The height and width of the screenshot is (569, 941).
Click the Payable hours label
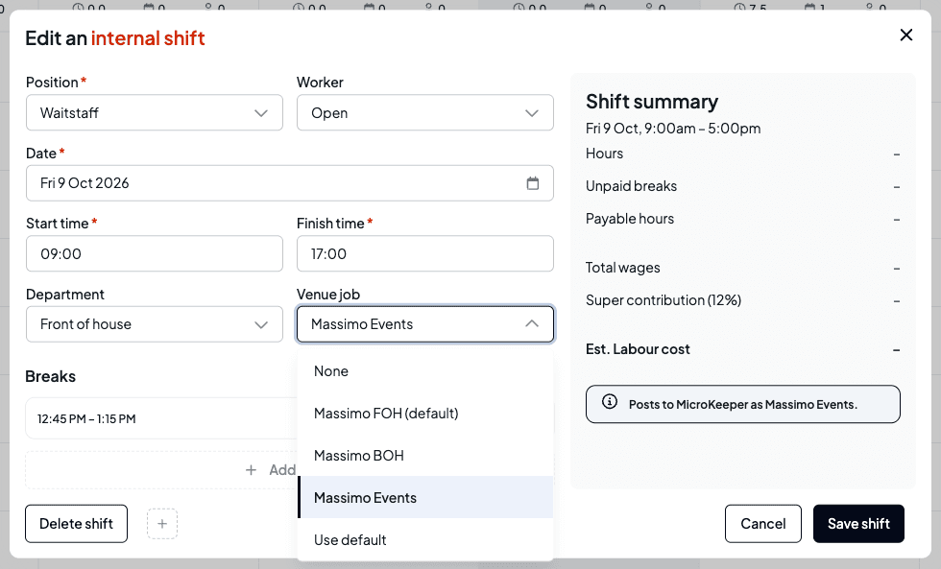(630, 219)
